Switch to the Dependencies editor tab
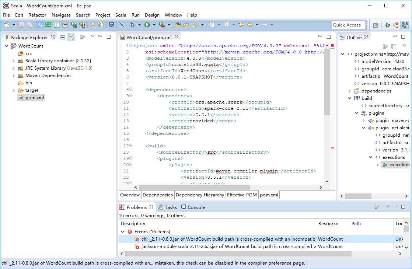The width and height of the screenshot is (412, 269). pos(158,195)
